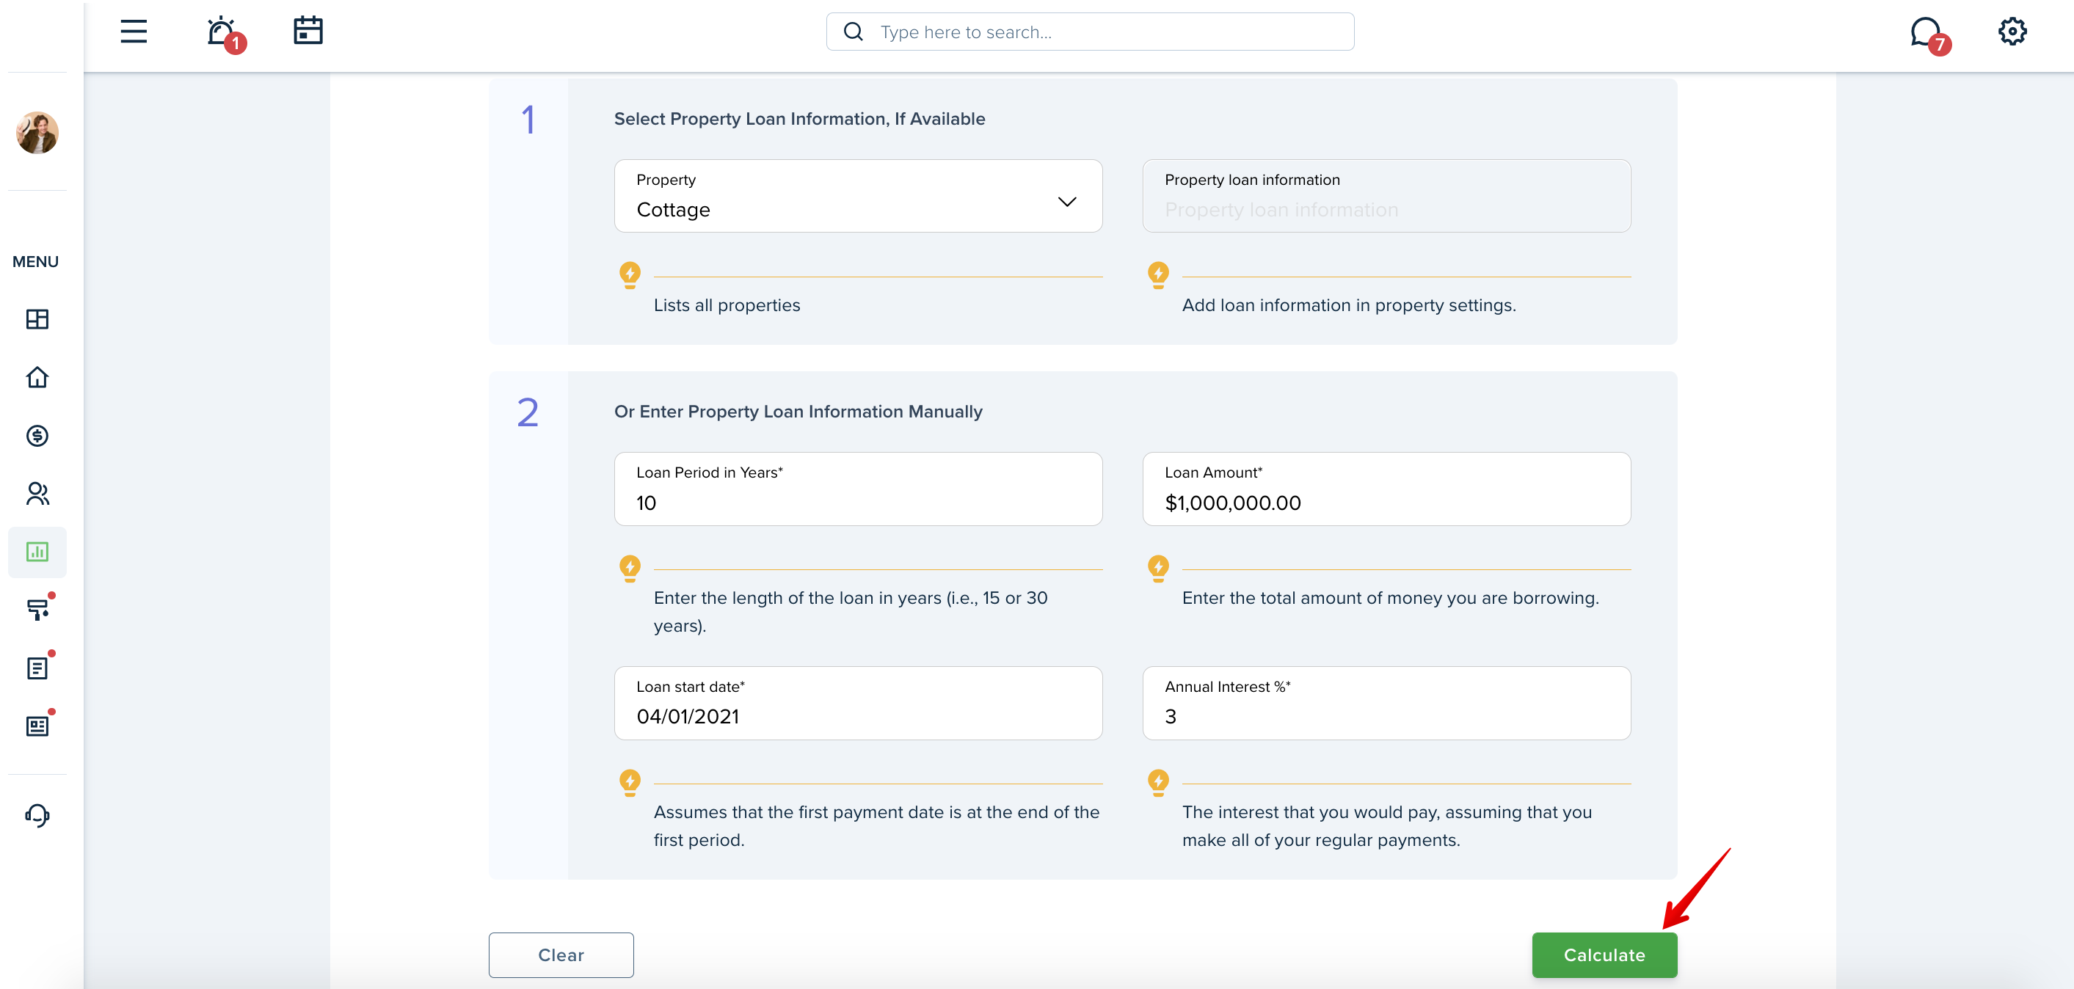Click the search magnifier icon
The image size is (2074, 989).
tap(854, 32)
